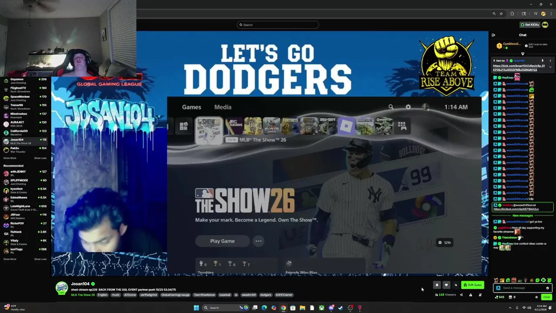Show hidden system tray icons

pos(510,308)
